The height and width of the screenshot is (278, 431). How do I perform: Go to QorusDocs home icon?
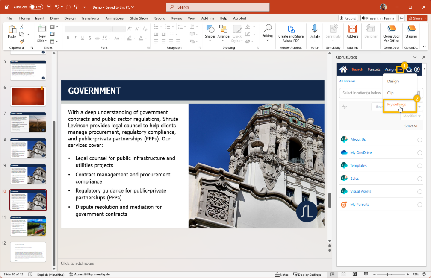click(343, 69)
